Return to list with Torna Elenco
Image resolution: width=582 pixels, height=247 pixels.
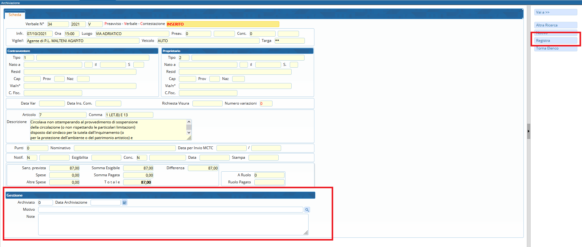pos(556,49)
